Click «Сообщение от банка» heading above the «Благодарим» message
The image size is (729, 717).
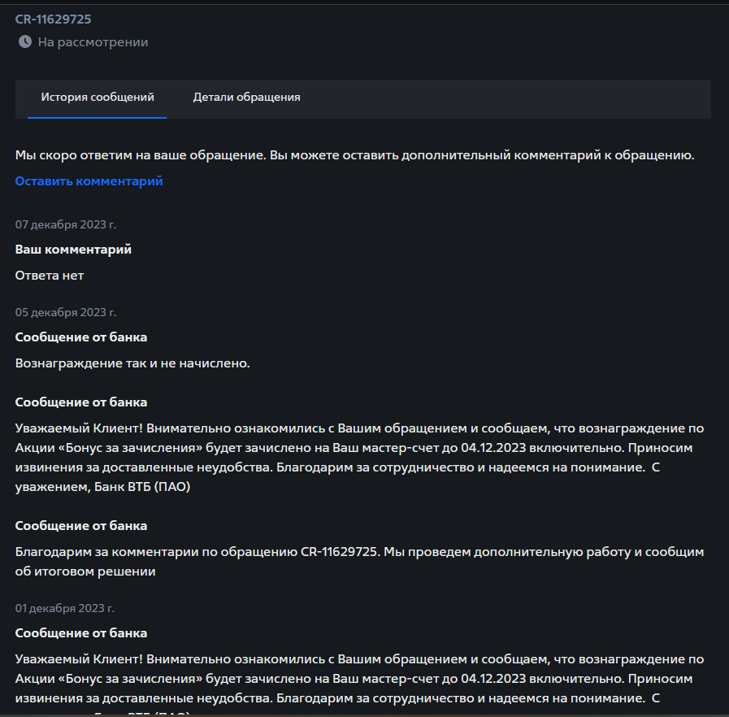tap(81, 526)
